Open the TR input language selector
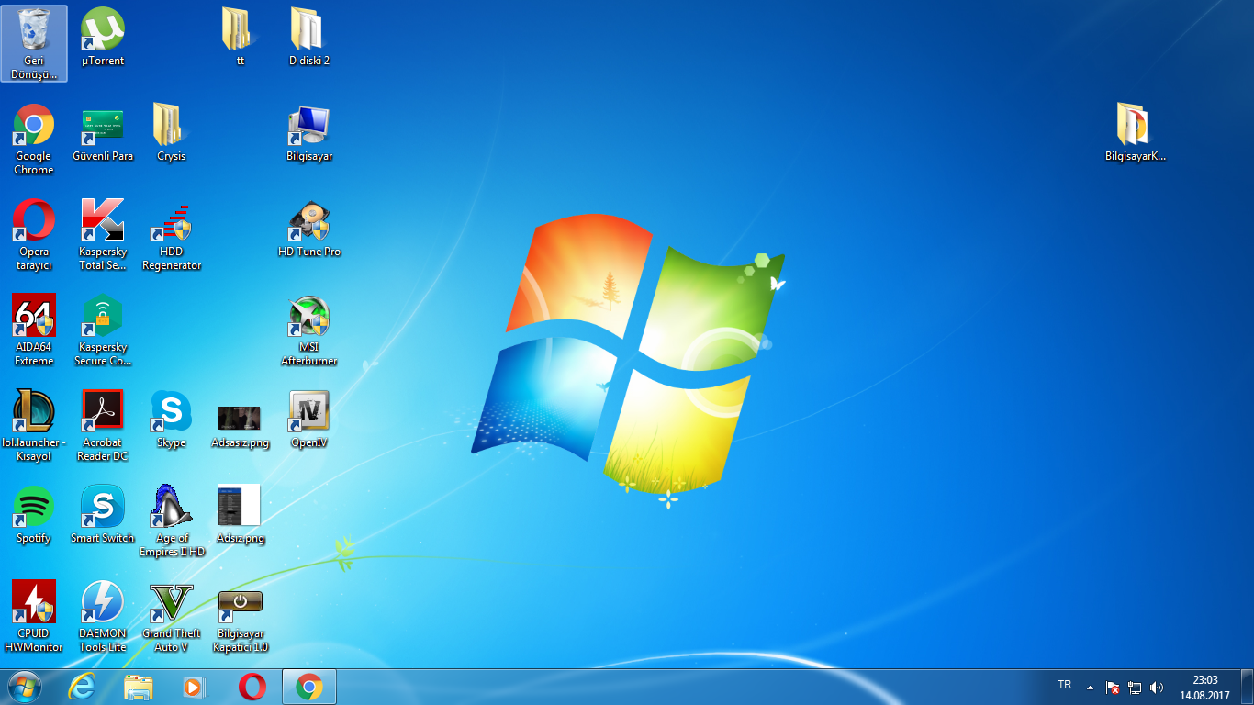Screen dimensions: 1254x705 point(1065,686)
